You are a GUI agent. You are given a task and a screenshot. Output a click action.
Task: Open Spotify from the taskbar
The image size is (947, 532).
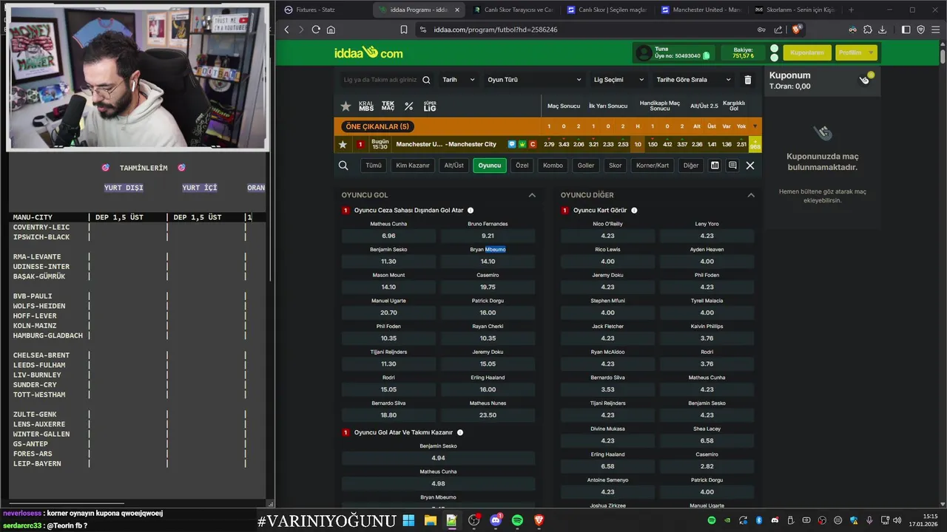click(x=517, y=520)
